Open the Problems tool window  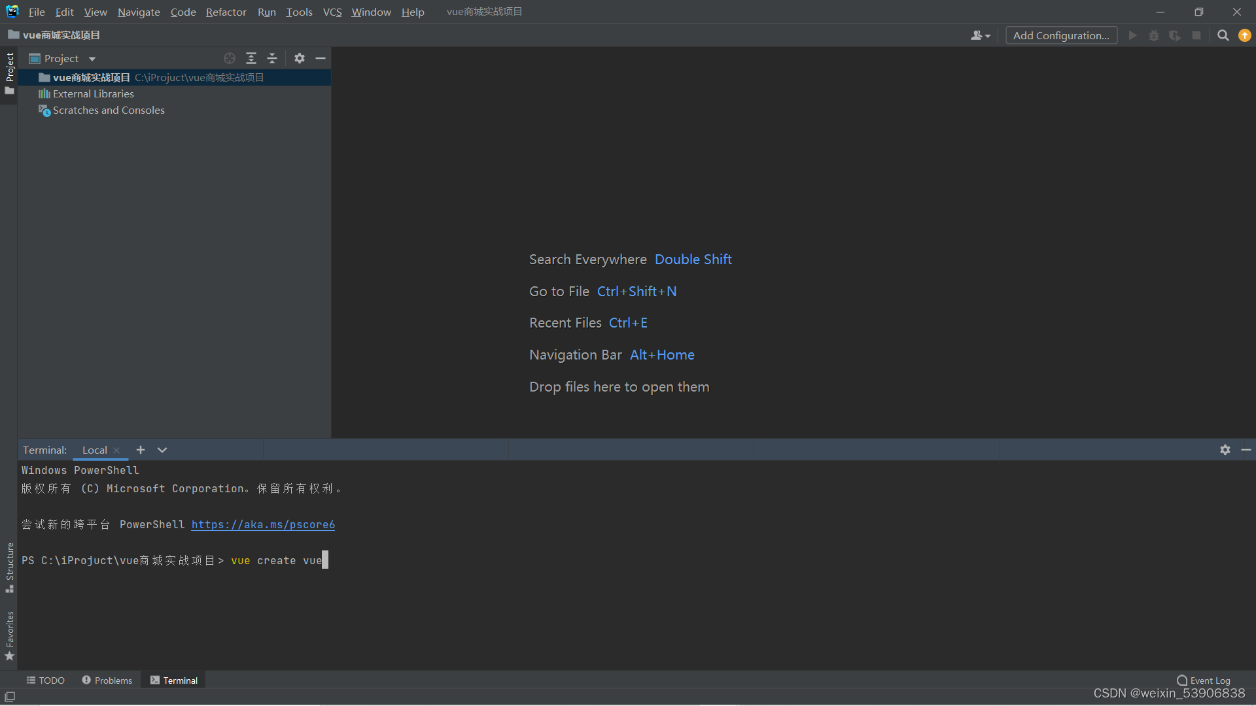[107, 681]
